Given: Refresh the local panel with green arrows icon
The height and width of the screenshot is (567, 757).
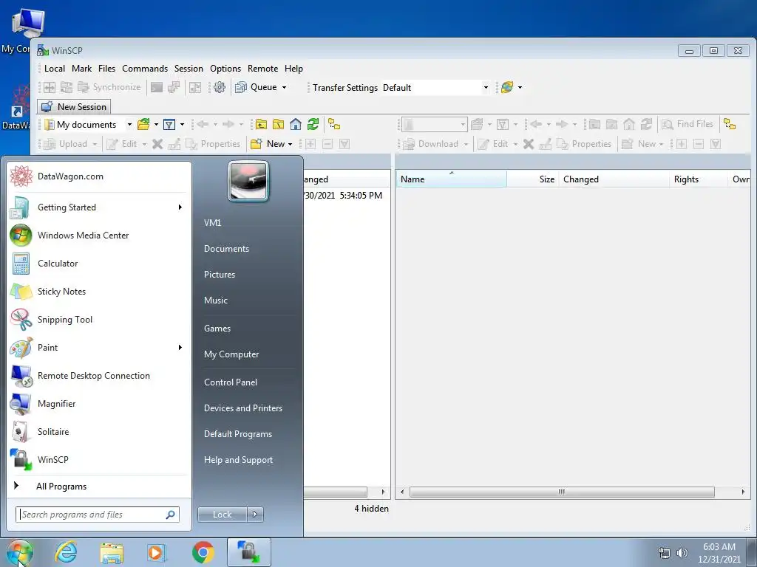Looking at the screenshot, I should (x=313, y=124).
